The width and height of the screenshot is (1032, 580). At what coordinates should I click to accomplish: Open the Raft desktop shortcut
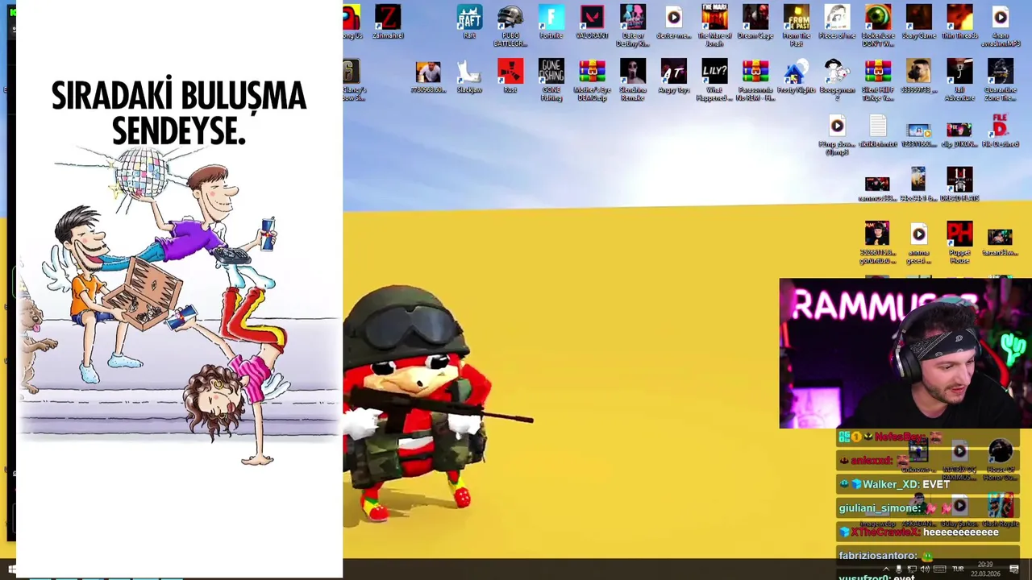[469, 23]
